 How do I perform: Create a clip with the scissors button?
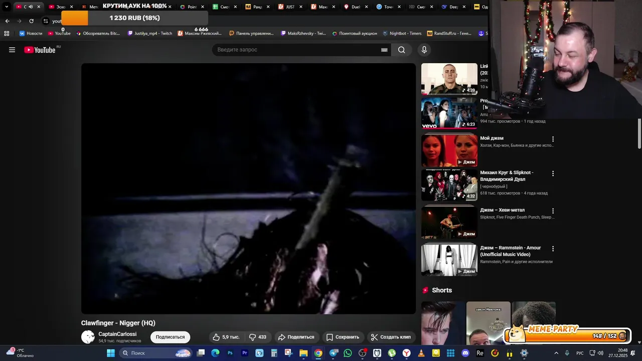click(391, 337)
